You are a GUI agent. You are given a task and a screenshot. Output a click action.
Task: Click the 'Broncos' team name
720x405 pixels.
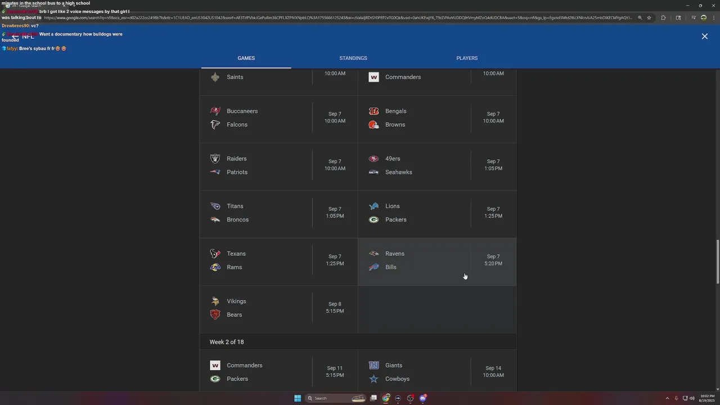point(237,219)
